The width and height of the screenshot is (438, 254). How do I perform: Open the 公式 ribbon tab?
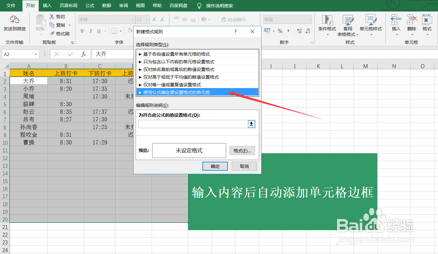(90, 5)
